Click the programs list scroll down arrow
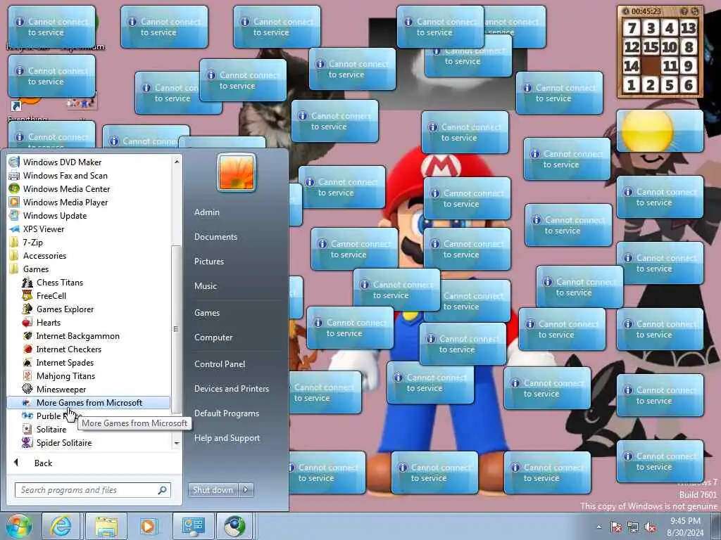The width and height of the screenshot is (721, 540). pyautogui.click(x=176, y=443)
